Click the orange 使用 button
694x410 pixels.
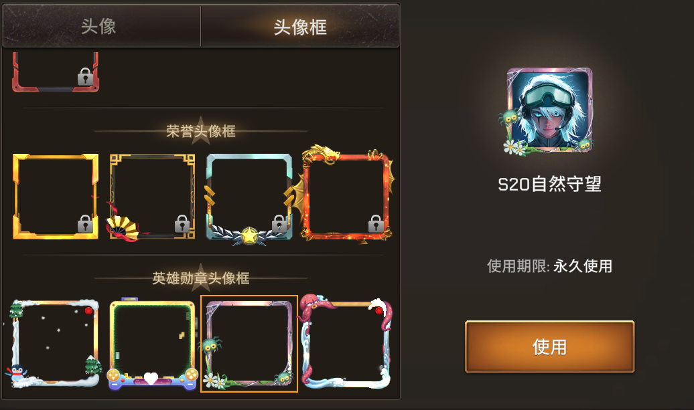[x=549, y=347]
